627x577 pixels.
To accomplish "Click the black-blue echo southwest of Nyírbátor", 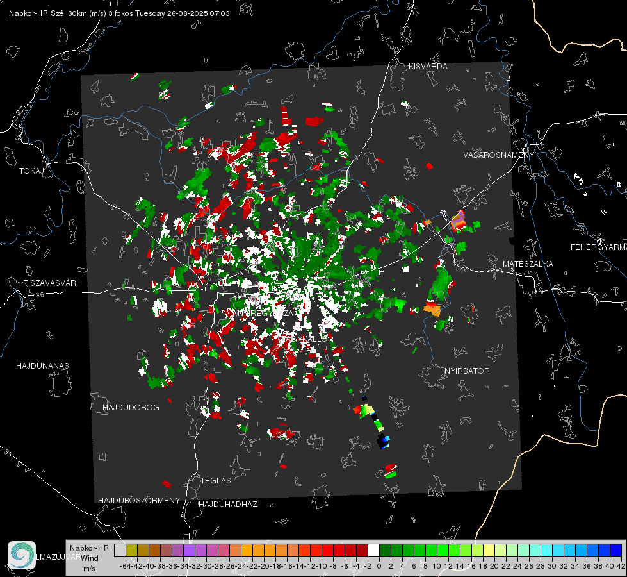I will [383, 441].
